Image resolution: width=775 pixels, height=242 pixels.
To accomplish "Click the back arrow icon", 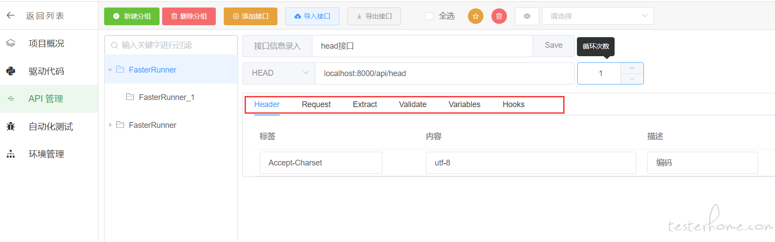I will click(11, 15).
